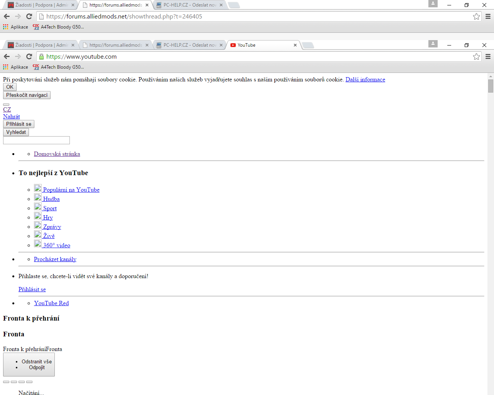Screen dimensions: 494x395
Task: Switch to forums.alliedmods tab in the front window
Action: (x=115, y=45)
